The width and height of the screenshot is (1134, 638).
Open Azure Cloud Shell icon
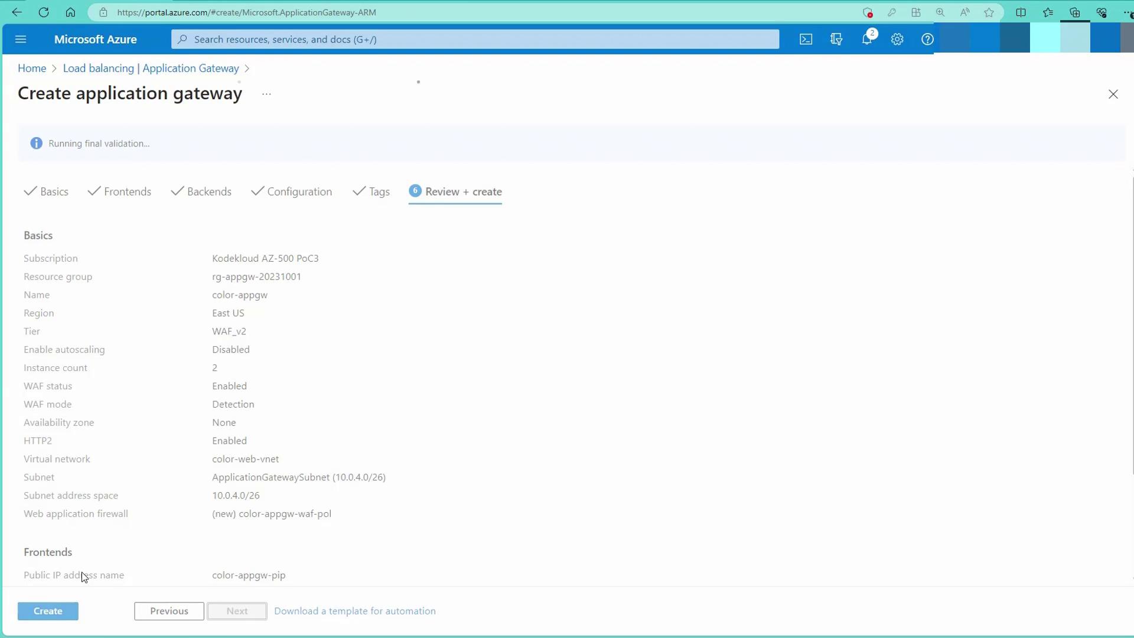coord(806,40)
